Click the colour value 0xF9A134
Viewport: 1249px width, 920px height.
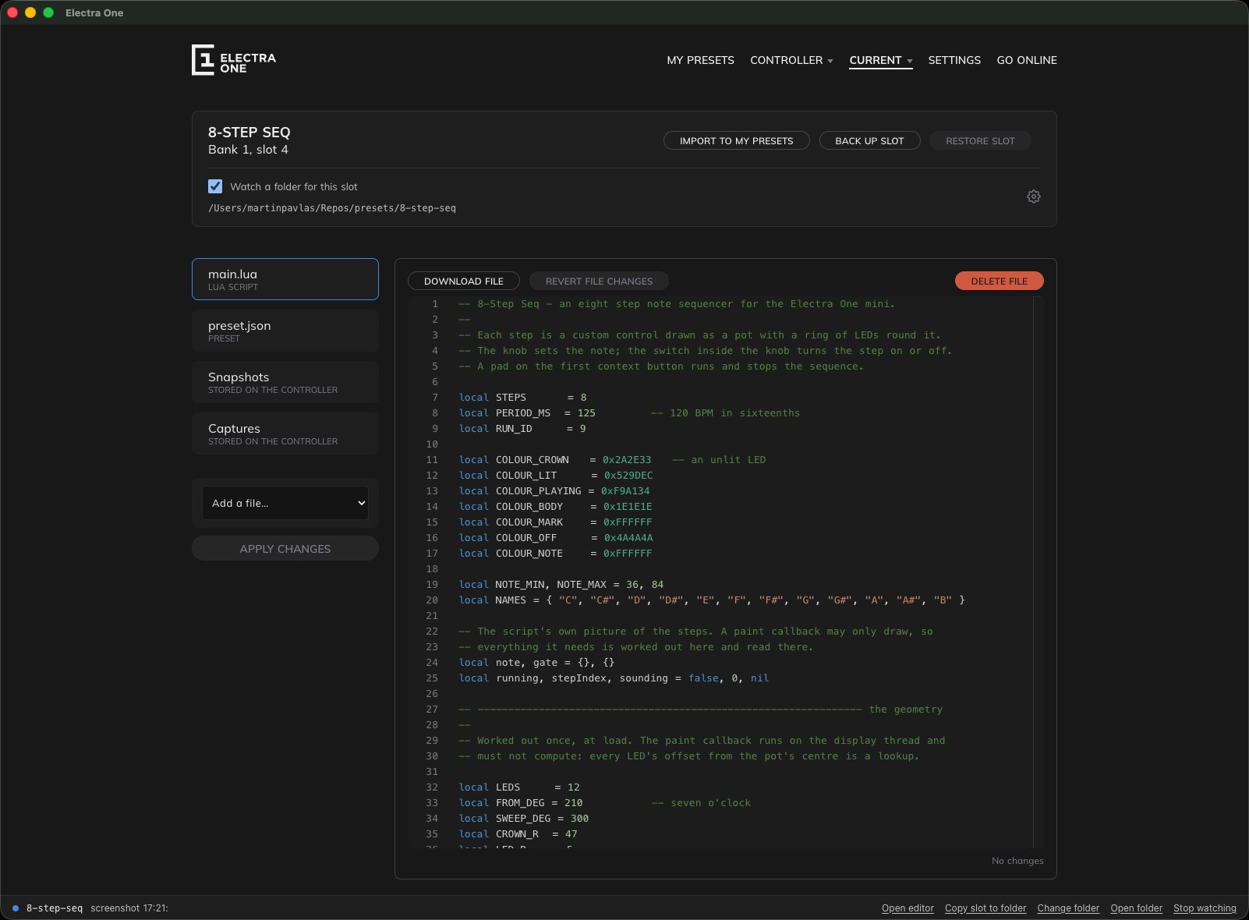point(625,491)
